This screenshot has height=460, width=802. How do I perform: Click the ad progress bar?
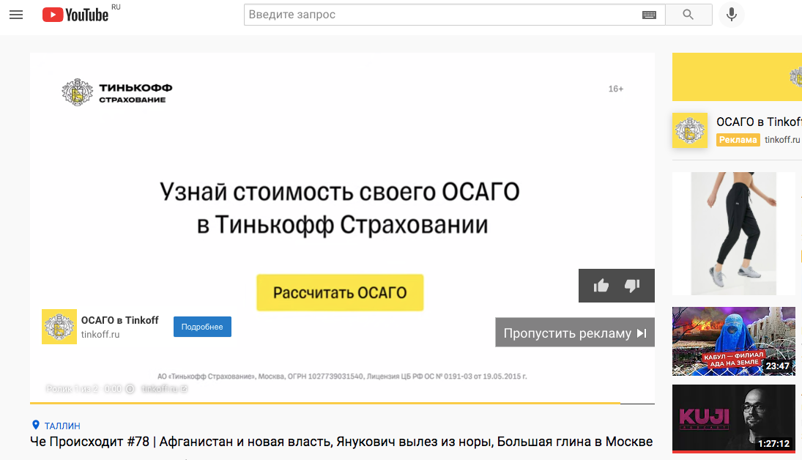click(342, 403)
